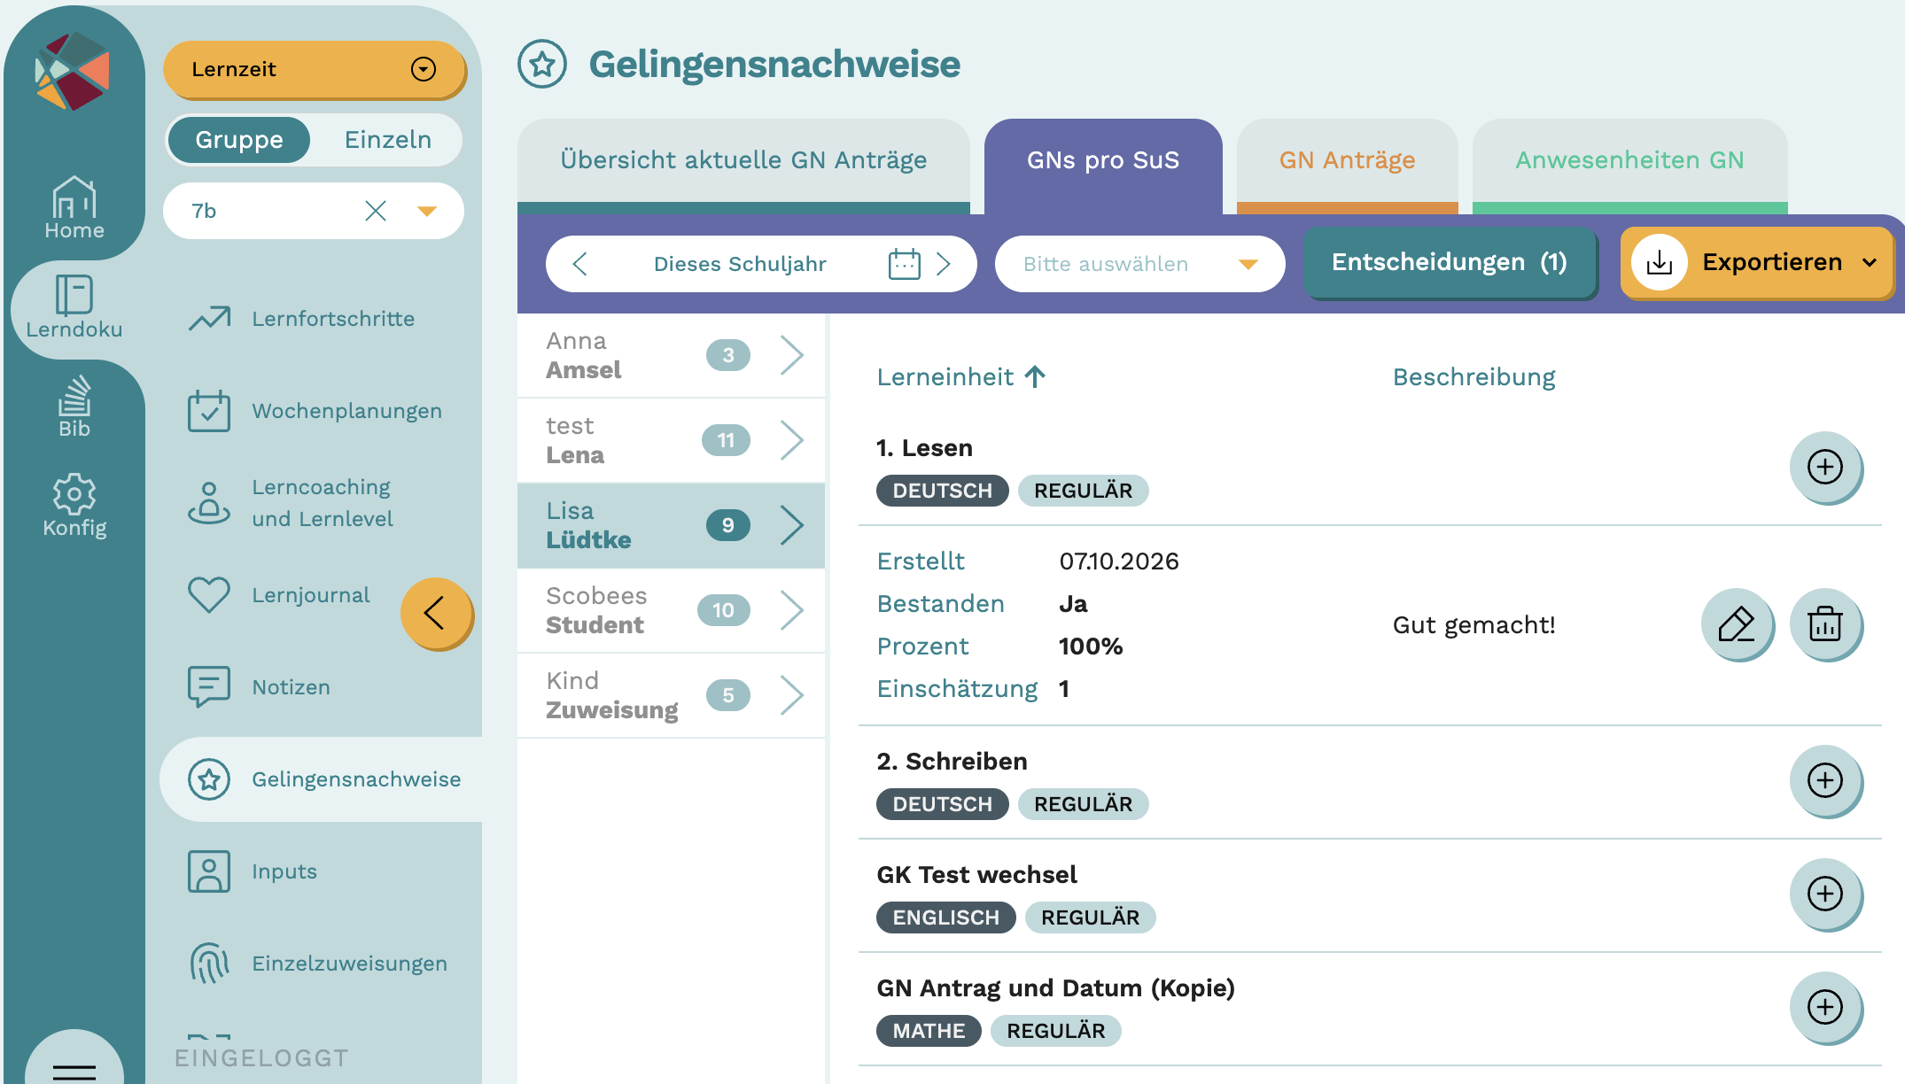Click the Entscheidungen (1) button

[1450, 262]
